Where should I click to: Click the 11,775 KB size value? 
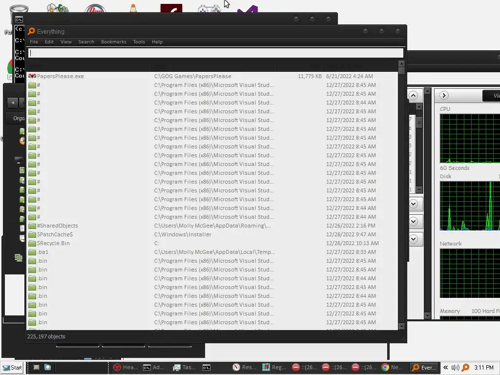click(x=310, y=76)
